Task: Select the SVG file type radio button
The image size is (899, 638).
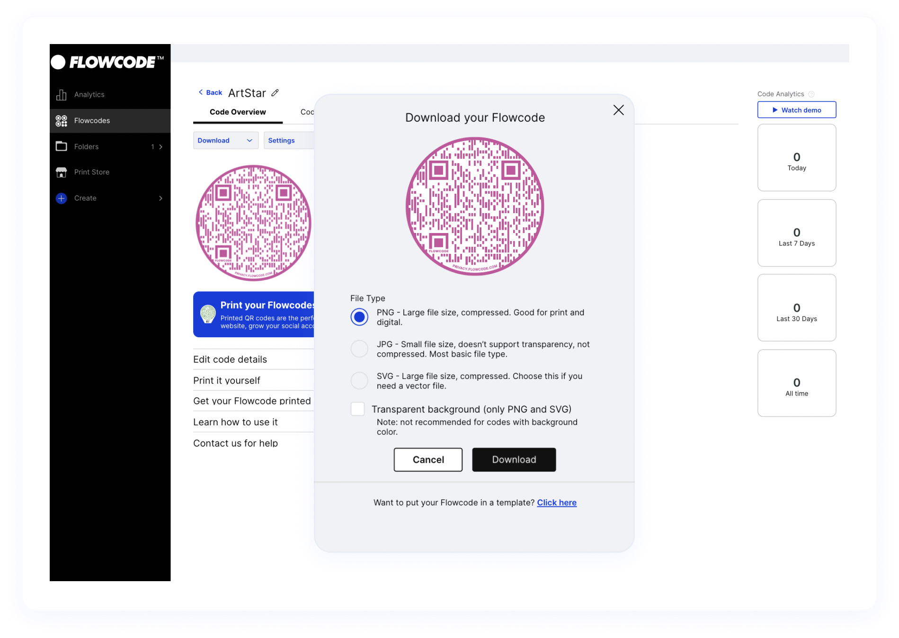Action: point(359,380)
